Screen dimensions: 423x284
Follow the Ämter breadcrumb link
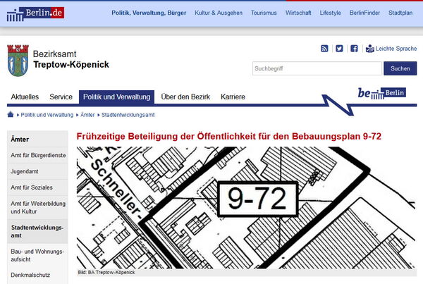[88, 114]
